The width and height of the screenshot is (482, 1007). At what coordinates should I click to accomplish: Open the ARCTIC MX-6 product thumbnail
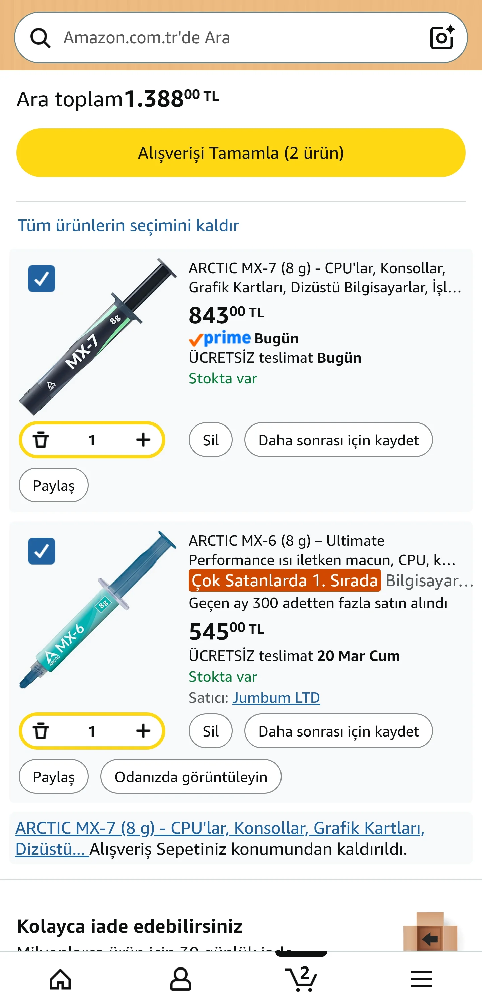(x=98, y=610)
